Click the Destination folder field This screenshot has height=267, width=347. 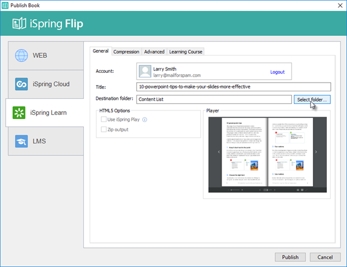tap(214, 99)
